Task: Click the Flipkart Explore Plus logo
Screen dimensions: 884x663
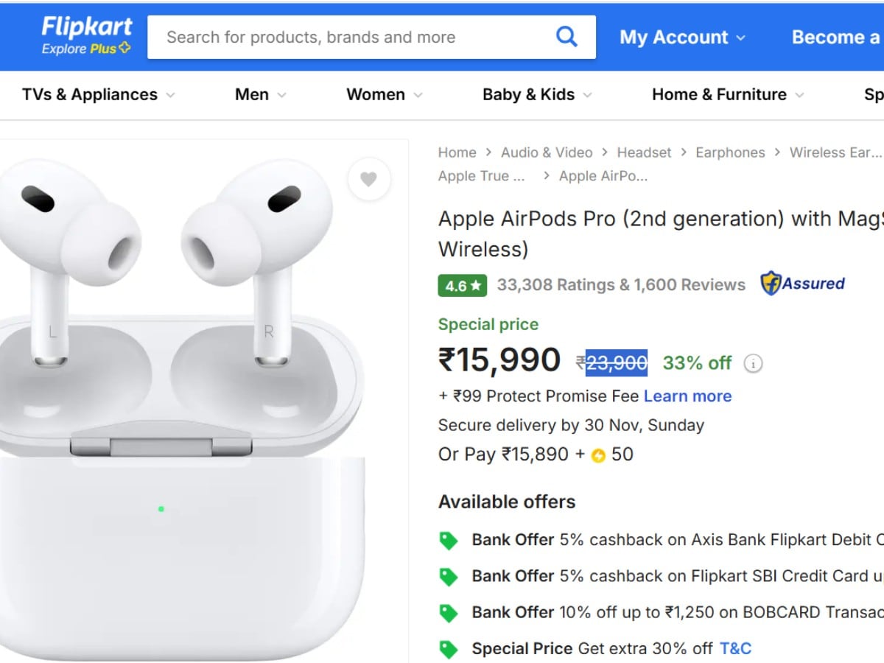Action: 86,37
